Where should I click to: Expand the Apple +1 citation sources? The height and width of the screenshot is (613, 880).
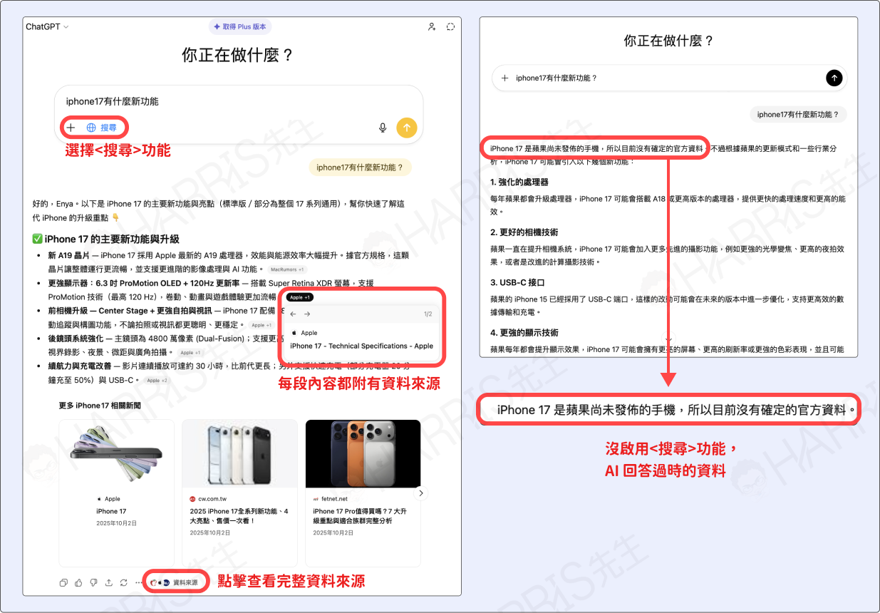[x=299, y=297]
